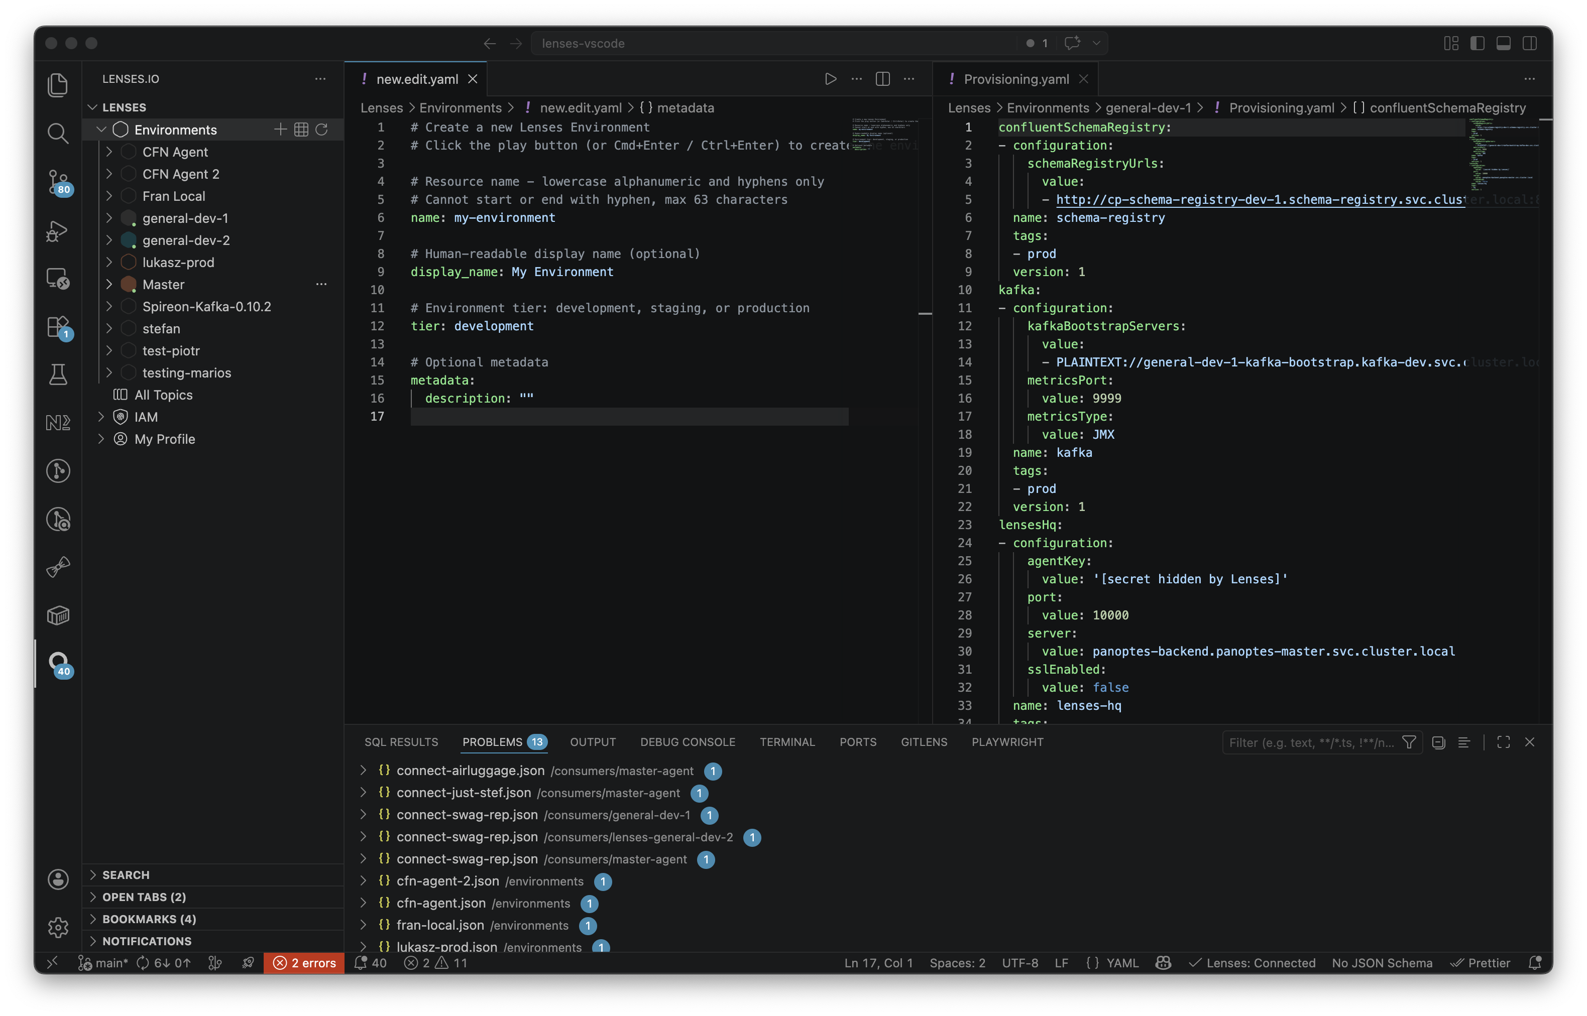Open the Manage gear icon
1587x1016 pixels.
click(x=58, y=928)
